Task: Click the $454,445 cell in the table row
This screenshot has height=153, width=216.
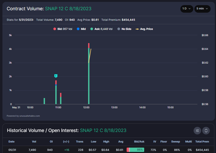Action: point(202,150)
